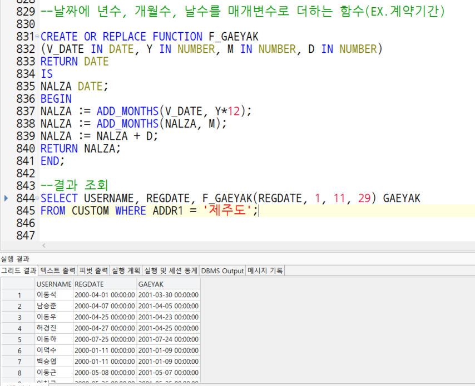The height and width of the screenshot is (386, 475).
Task: Collapse the code fold at line 844
Action: [x=37, y=198]
